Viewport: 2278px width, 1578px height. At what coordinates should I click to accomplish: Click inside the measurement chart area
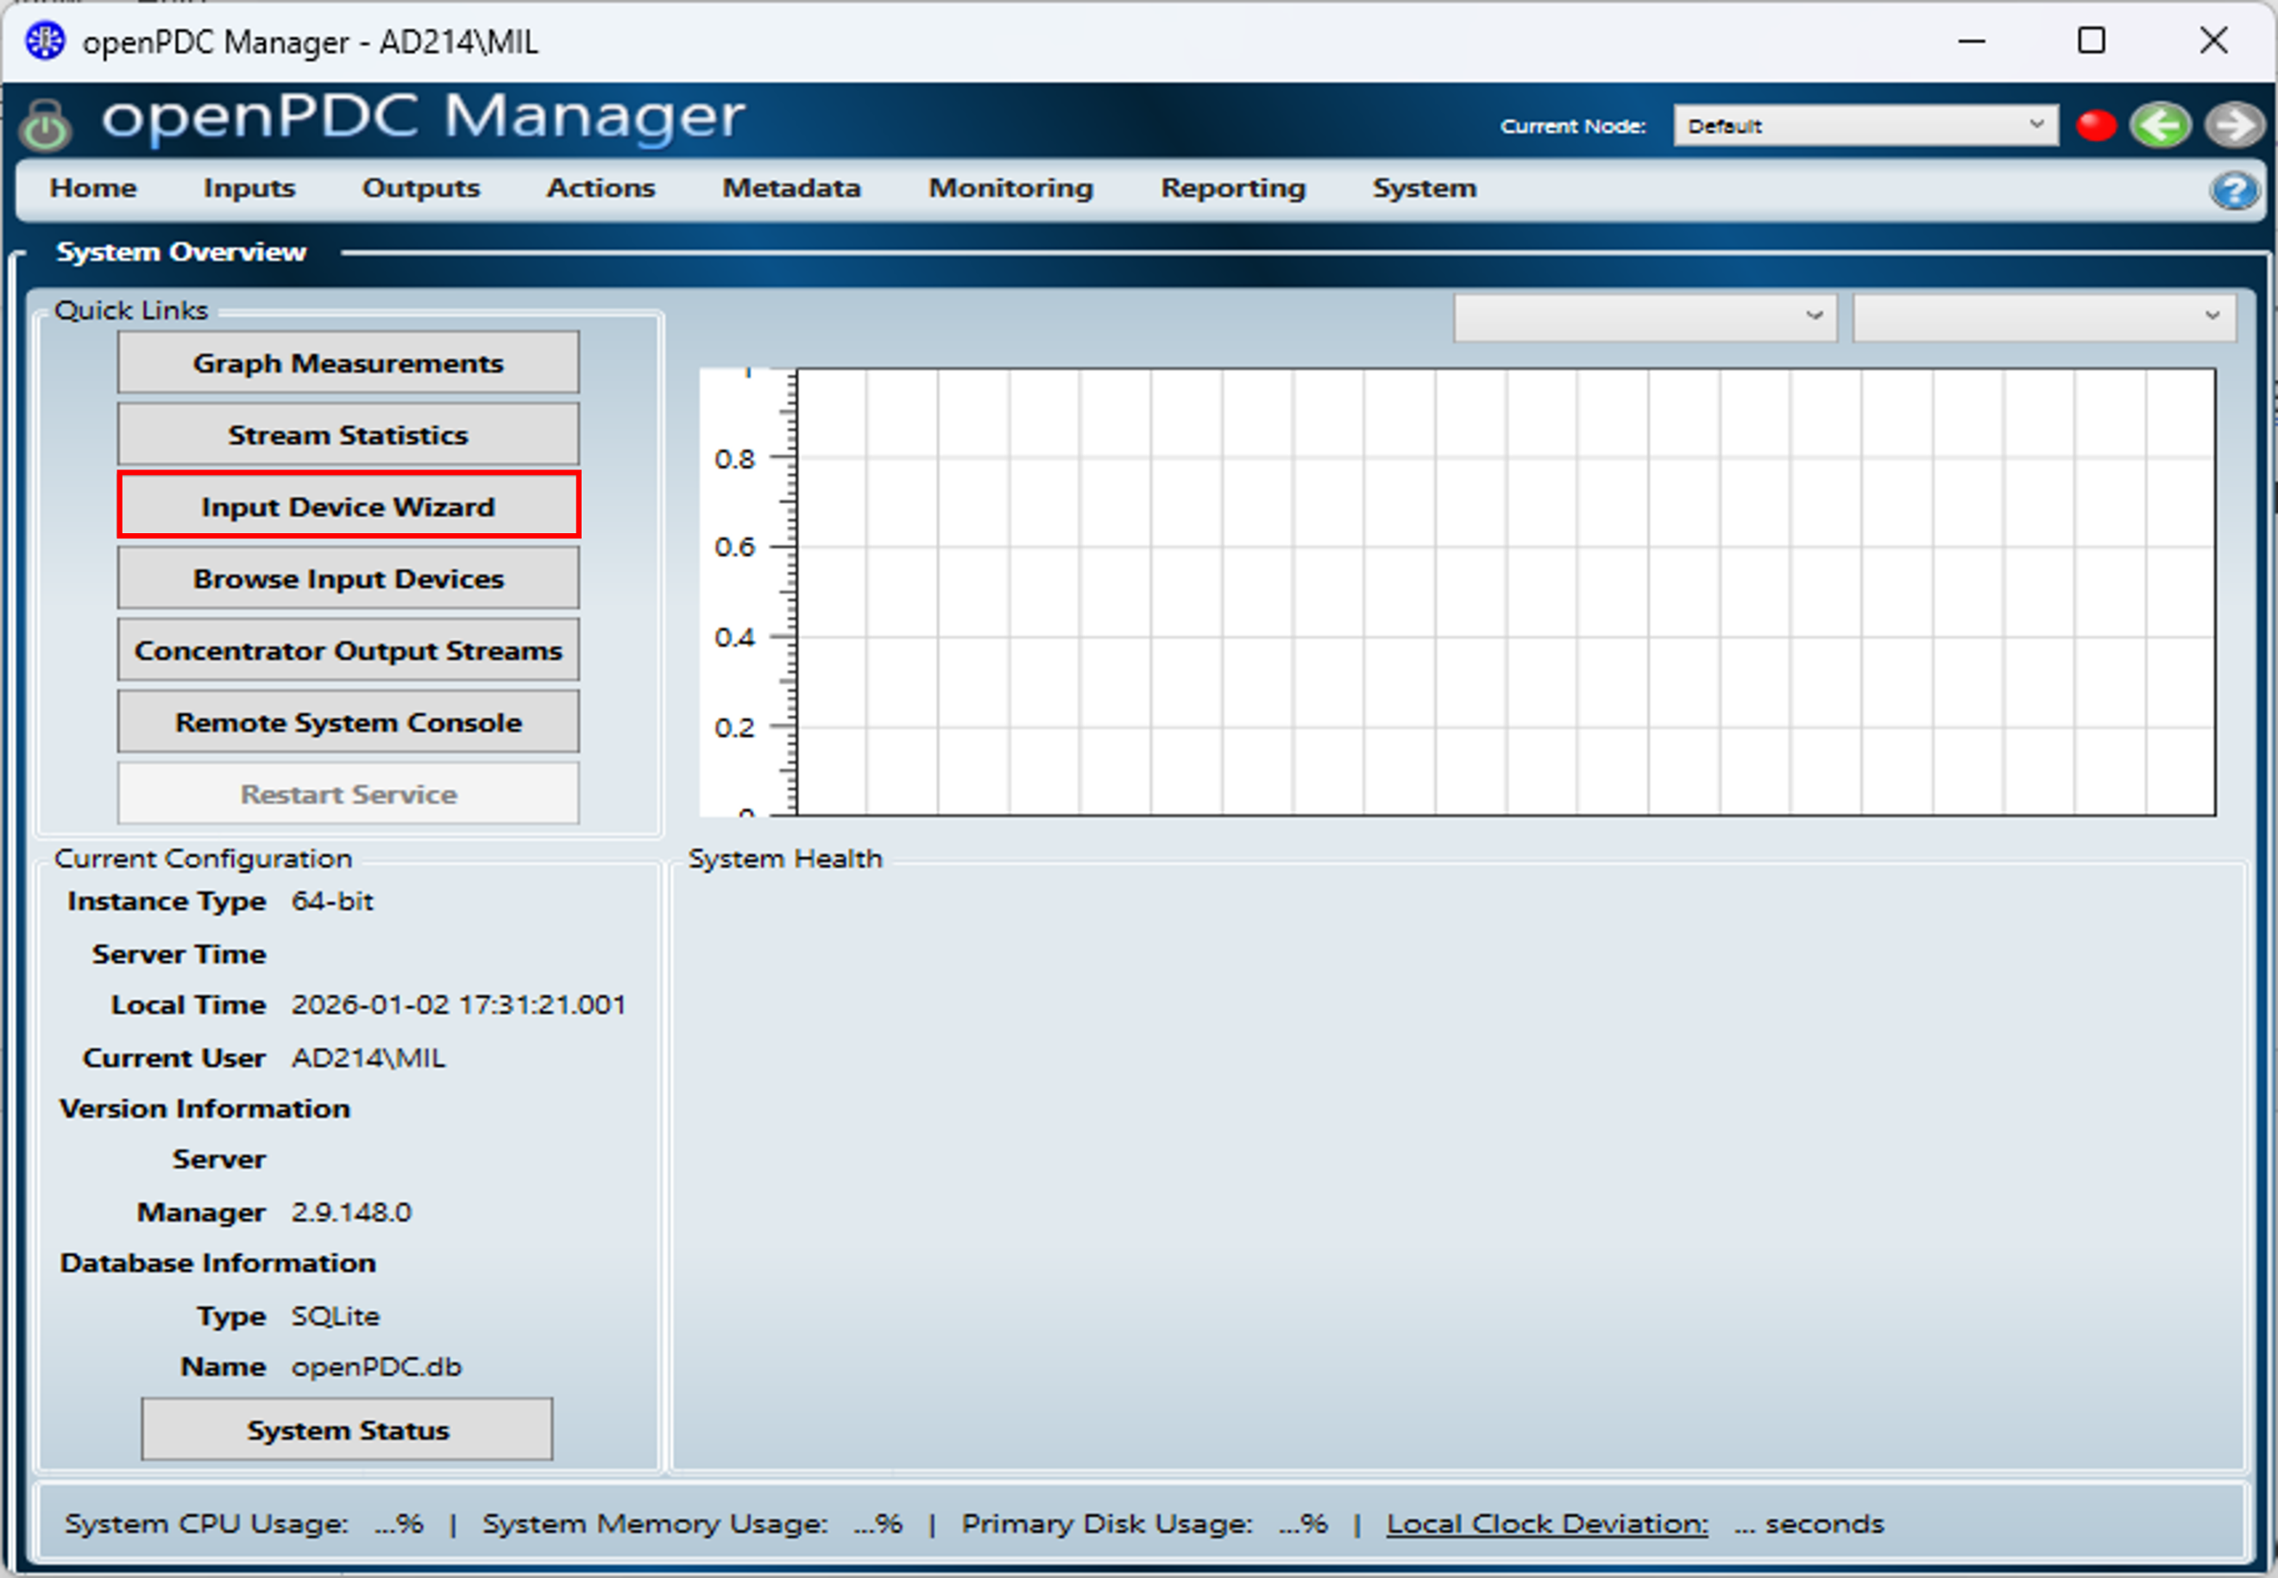click(1505, 591)
